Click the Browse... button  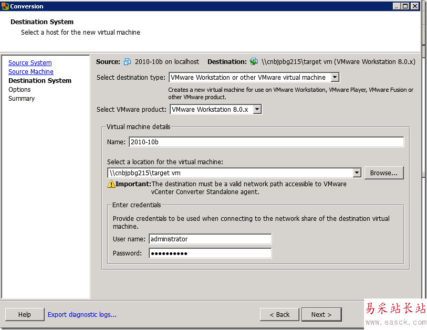(384, 173)
